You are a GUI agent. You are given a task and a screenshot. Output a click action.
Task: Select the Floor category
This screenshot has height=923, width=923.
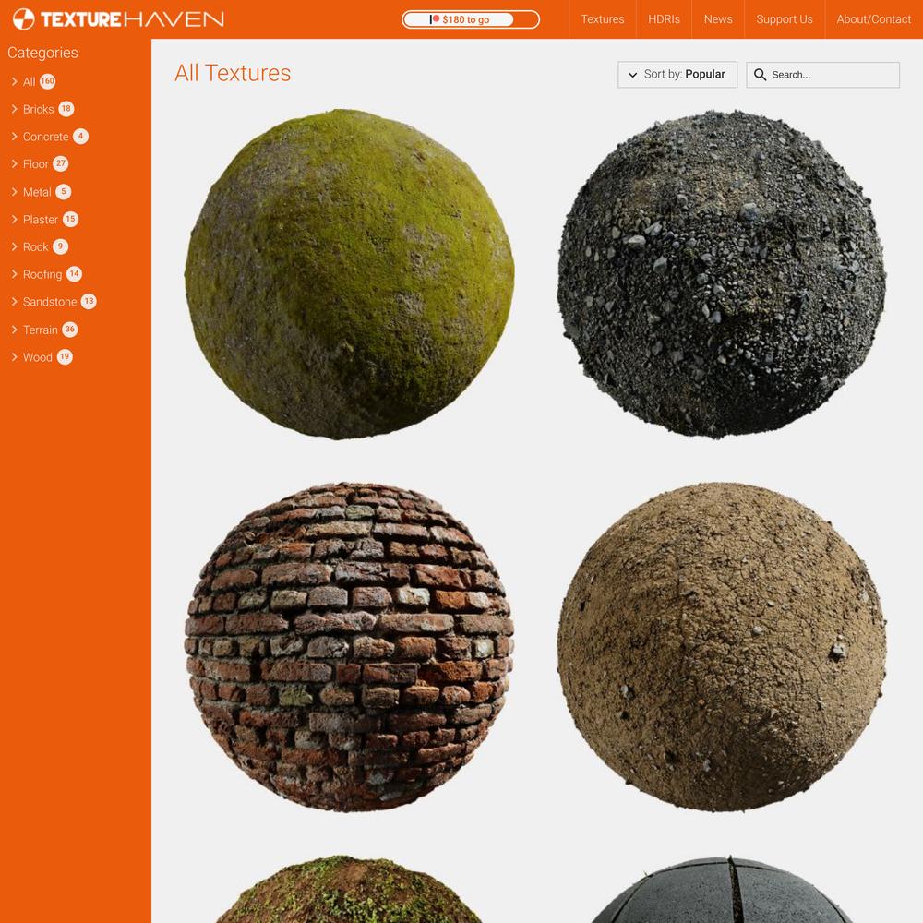[35, 164]
